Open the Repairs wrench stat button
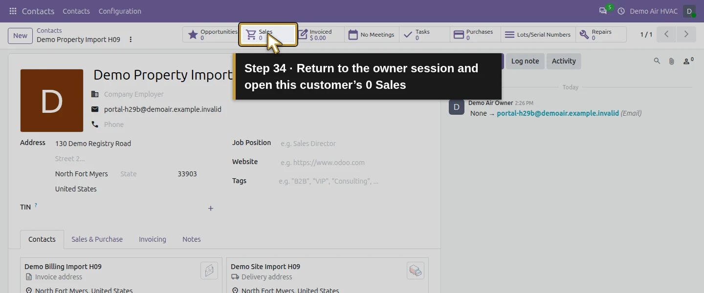704x293 pixels. coord(600,35)
